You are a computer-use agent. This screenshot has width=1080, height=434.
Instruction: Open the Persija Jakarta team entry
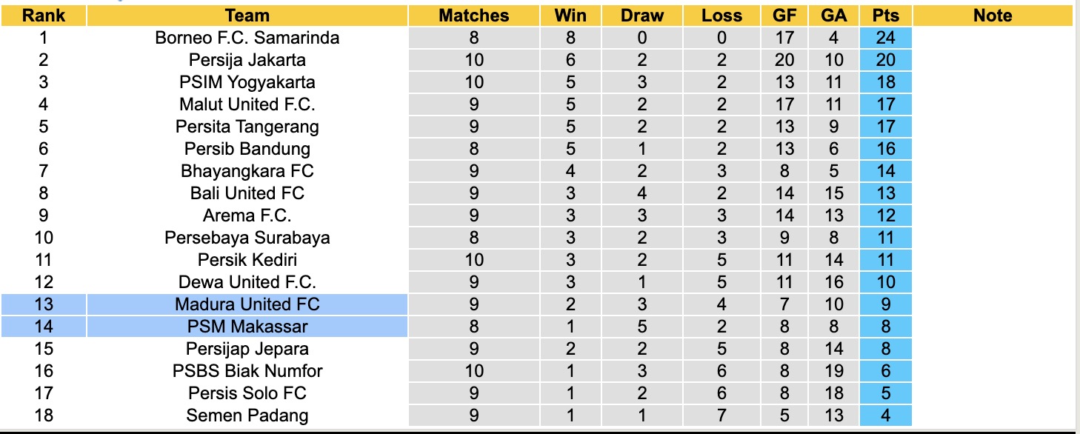pyautogui.click(x=247, y=60)
